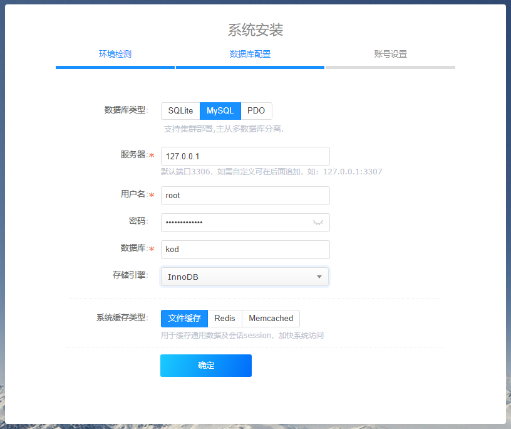Click the 系统安装 page title
The width and height of the screenshot is (511, 429).
pos(255,30)
